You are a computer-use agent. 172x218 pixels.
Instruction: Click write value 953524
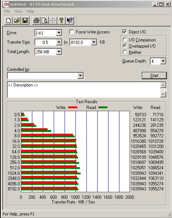coord(139,136)
